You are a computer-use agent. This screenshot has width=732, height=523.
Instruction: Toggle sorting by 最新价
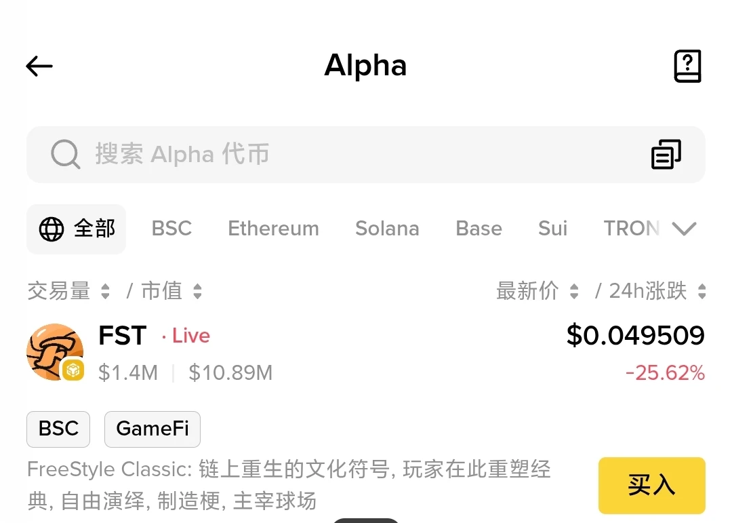(x=573, y=290)
